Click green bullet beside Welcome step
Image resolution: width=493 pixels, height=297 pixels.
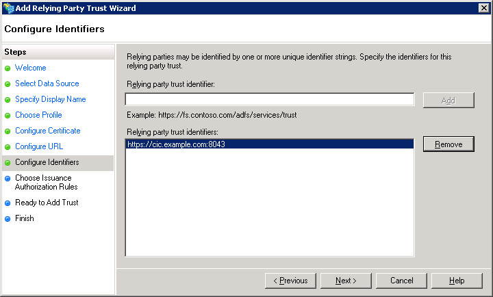(x=8, y=68)
